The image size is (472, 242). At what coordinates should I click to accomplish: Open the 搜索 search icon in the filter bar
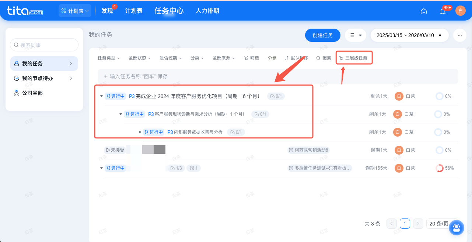(318, 58)
